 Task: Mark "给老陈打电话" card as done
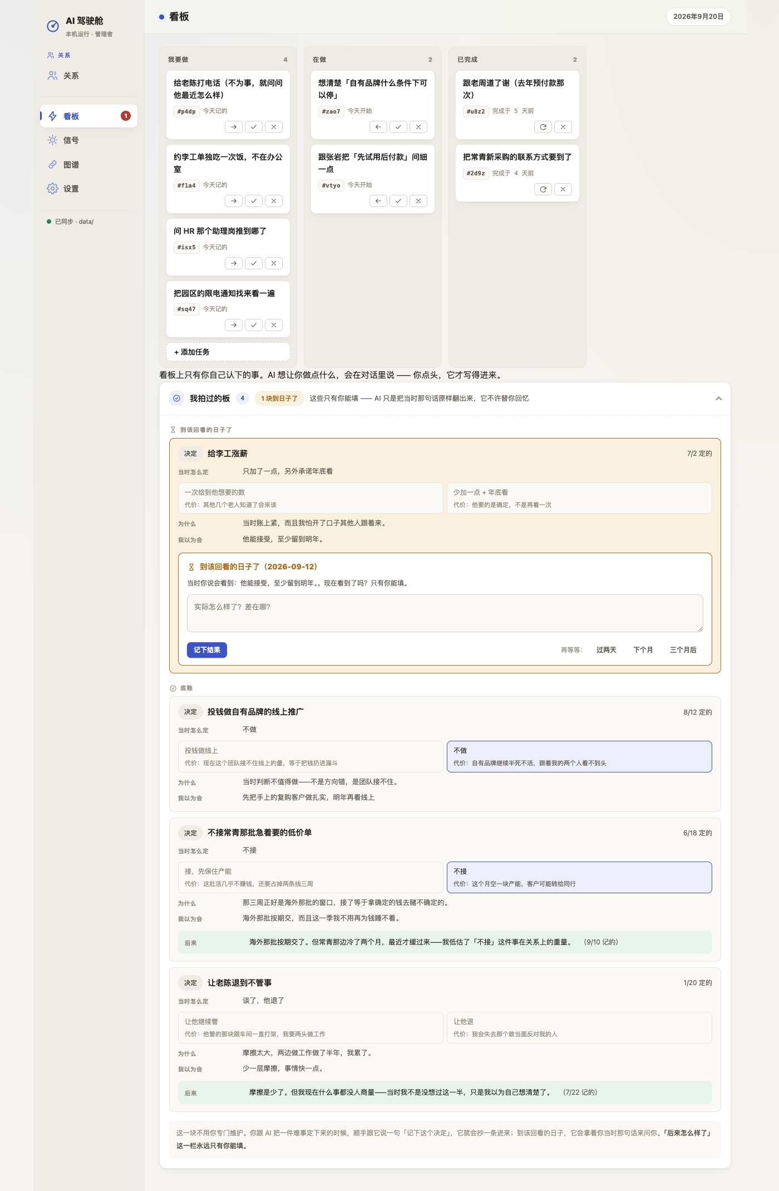[254, 127]
